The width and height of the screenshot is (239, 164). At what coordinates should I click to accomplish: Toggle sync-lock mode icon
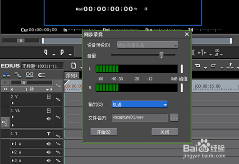(x=18, y=75)
